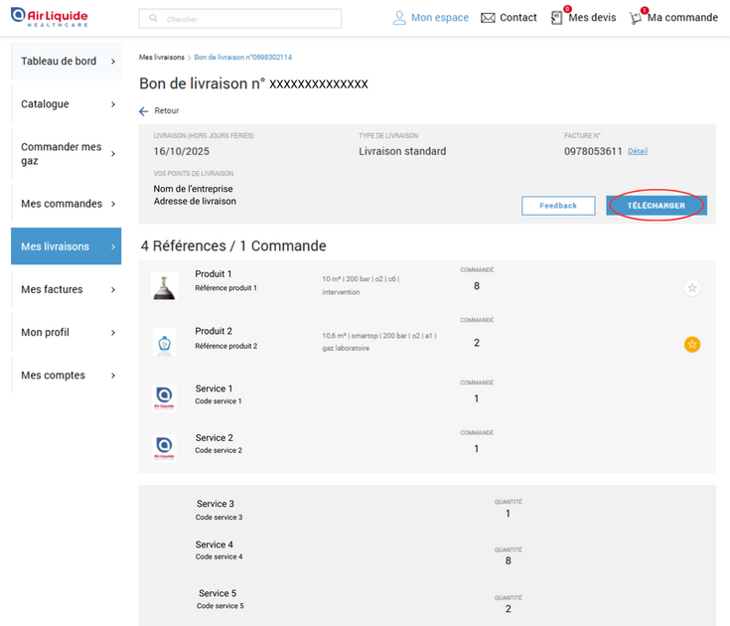Click Service 1 name
Viewport: 730px width, 626px height.
(x=214, y=389)
